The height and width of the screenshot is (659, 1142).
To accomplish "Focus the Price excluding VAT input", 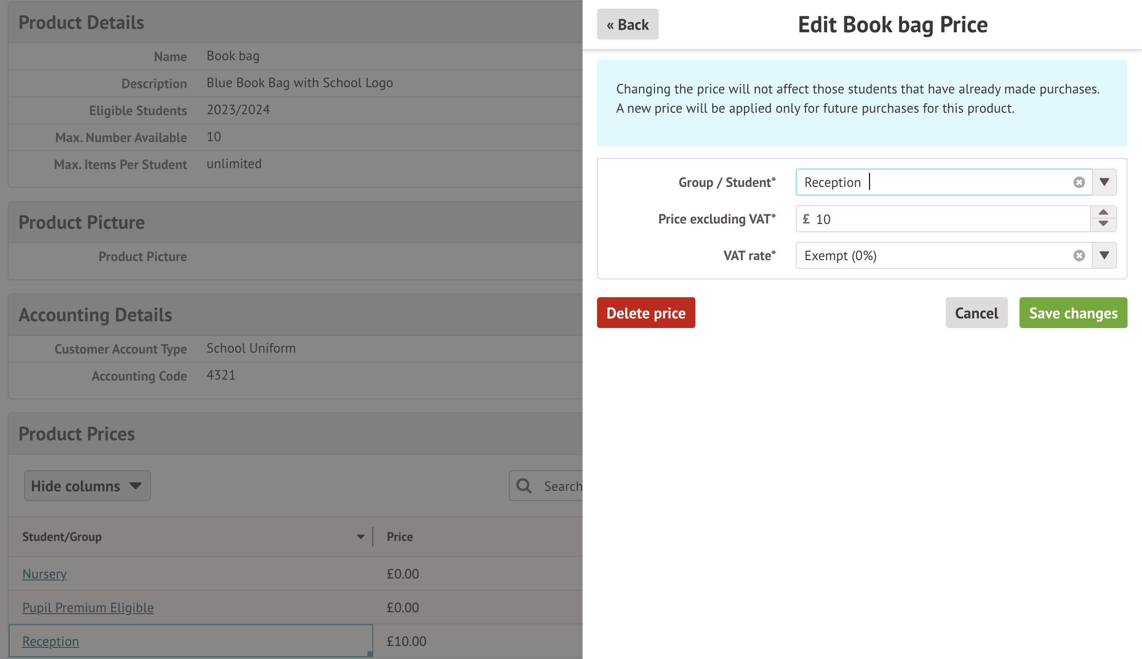I will tap(945, 219).
